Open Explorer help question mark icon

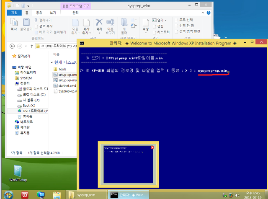pyautogui.click(x=209, y=13)
